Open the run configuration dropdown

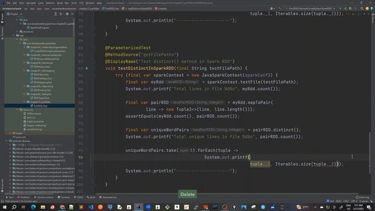(x=311, y=8)
